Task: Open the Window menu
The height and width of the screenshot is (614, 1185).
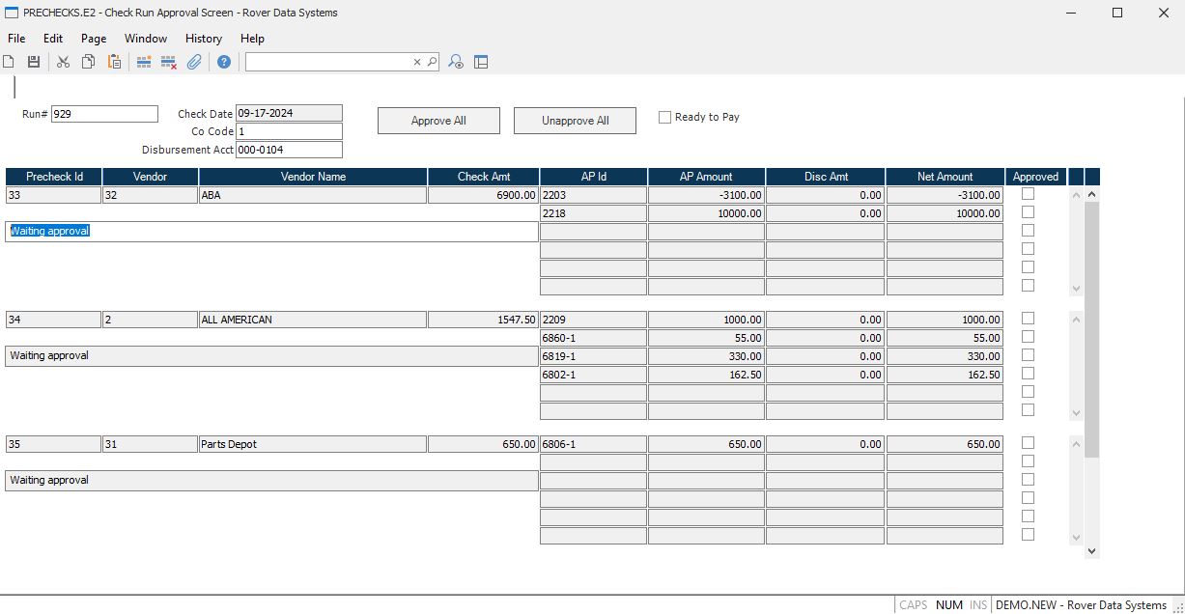Action: click(146, 39)
